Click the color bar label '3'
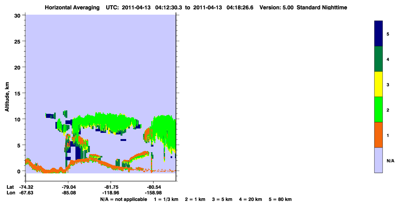This screenshot has width=407, height=208. pyautogui.click(x=388, y=84)
